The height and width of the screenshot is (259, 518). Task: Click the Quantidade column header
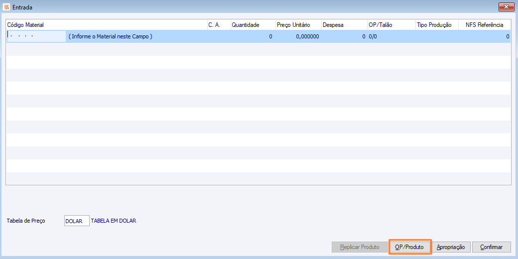253,25
